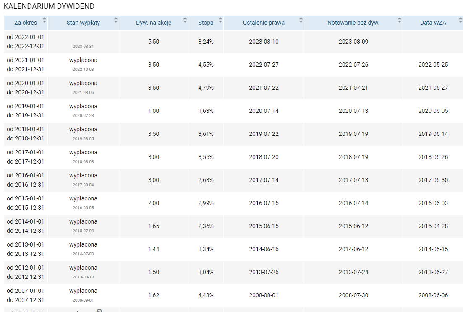
Task: Select period od 2015-01-01 do 2015-12-31
Action: click(25, 203)
